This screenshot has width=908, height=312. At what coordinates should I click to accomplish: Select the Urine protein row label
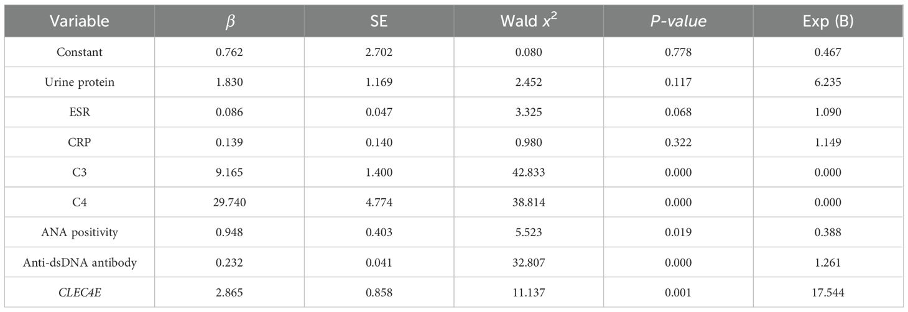point(80,83)
